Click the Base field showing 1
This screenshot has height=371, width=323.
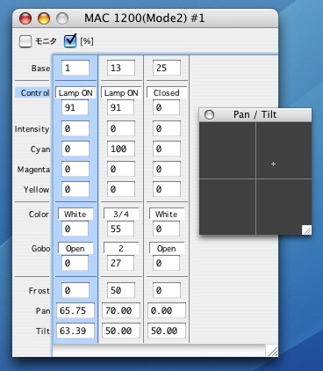tap(75, 68)
